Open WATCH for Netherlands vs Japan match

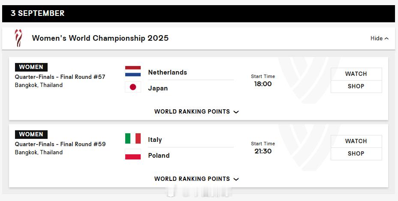pyautogui.click(x=356, y=74)
